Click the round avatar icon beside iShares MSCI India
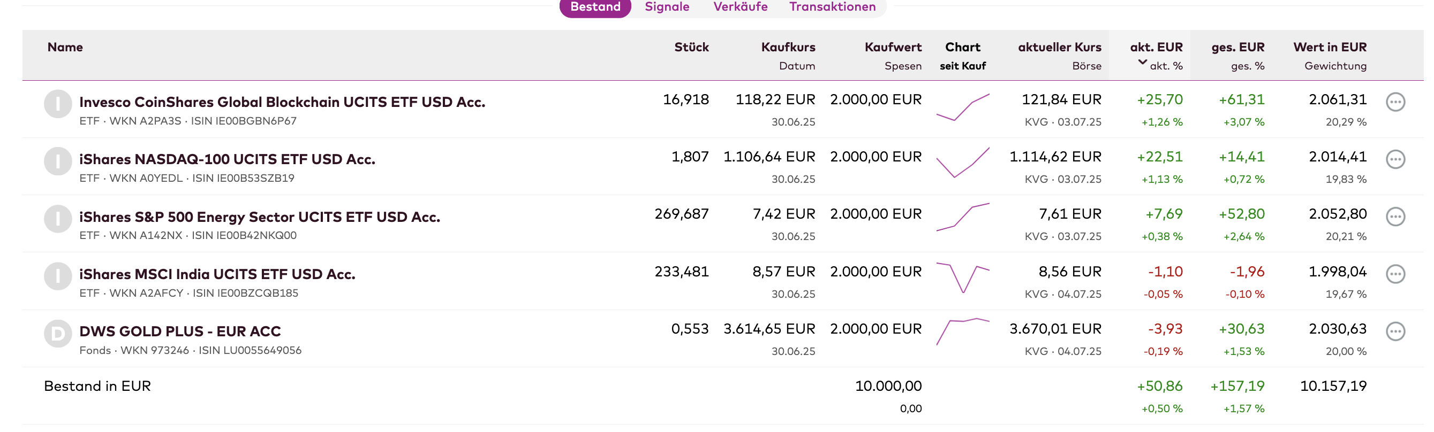This screenshot has height=432, width=1434. click(58, 276)
